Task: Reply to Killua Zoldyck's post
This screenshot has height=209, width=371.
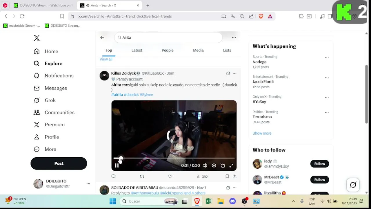Action: point(113,176)
